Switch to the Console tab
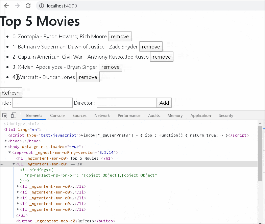 [x=57, y=116]
